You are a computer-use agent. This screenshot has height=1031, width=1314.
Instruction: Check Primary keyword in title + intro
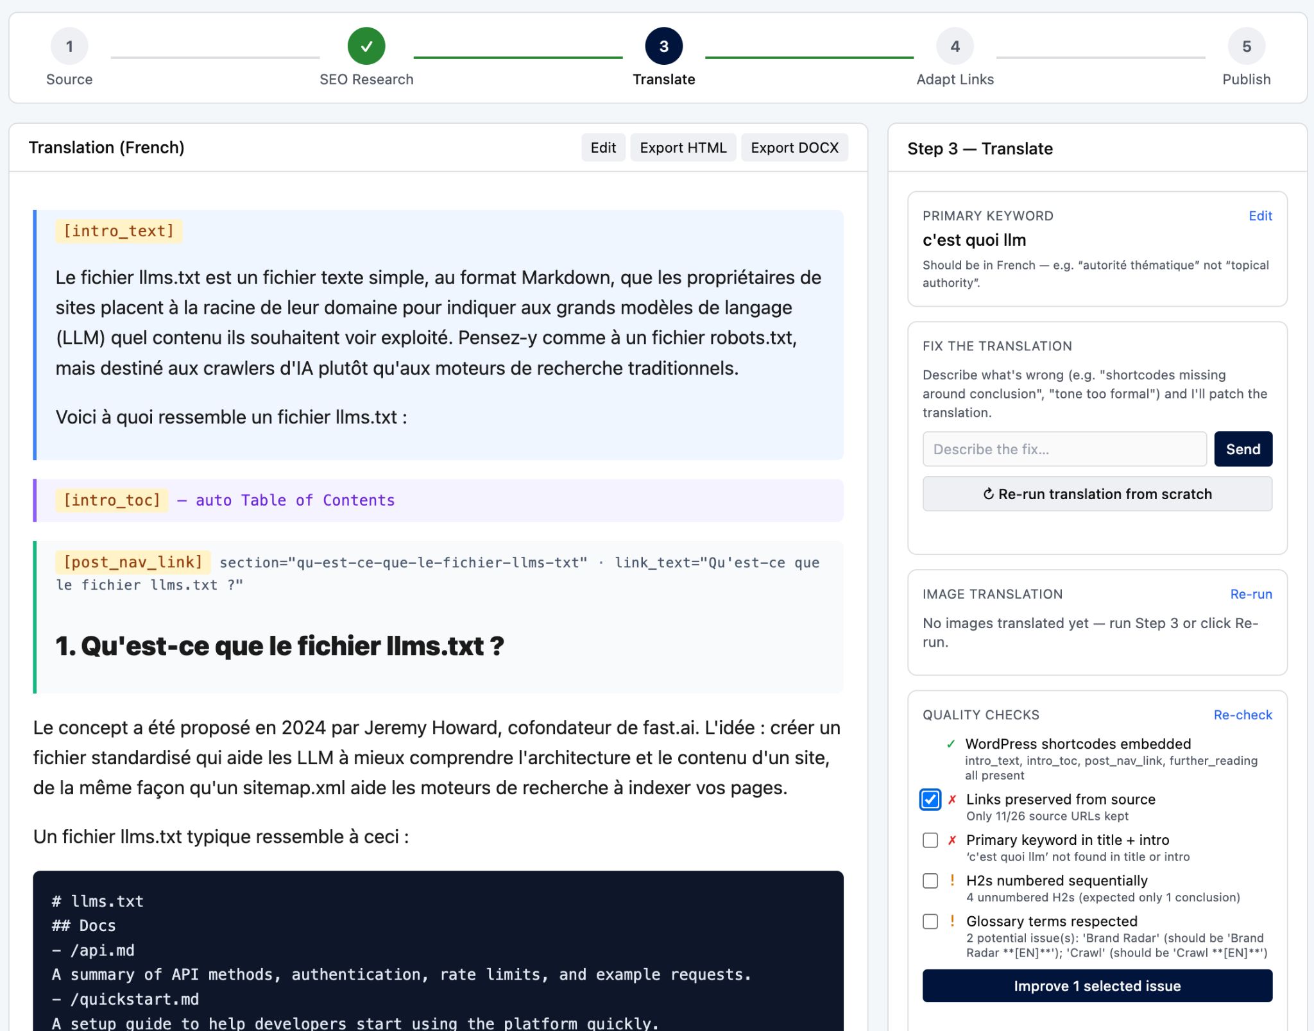click(930, 840)
